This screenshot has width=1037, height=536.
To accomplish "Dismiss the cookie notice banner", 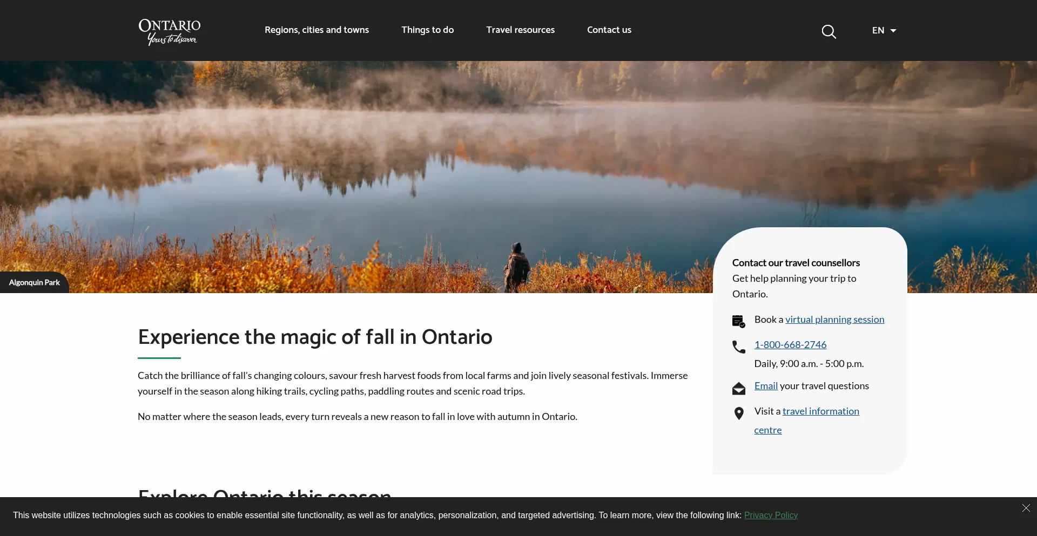I will pos(1026,508).
